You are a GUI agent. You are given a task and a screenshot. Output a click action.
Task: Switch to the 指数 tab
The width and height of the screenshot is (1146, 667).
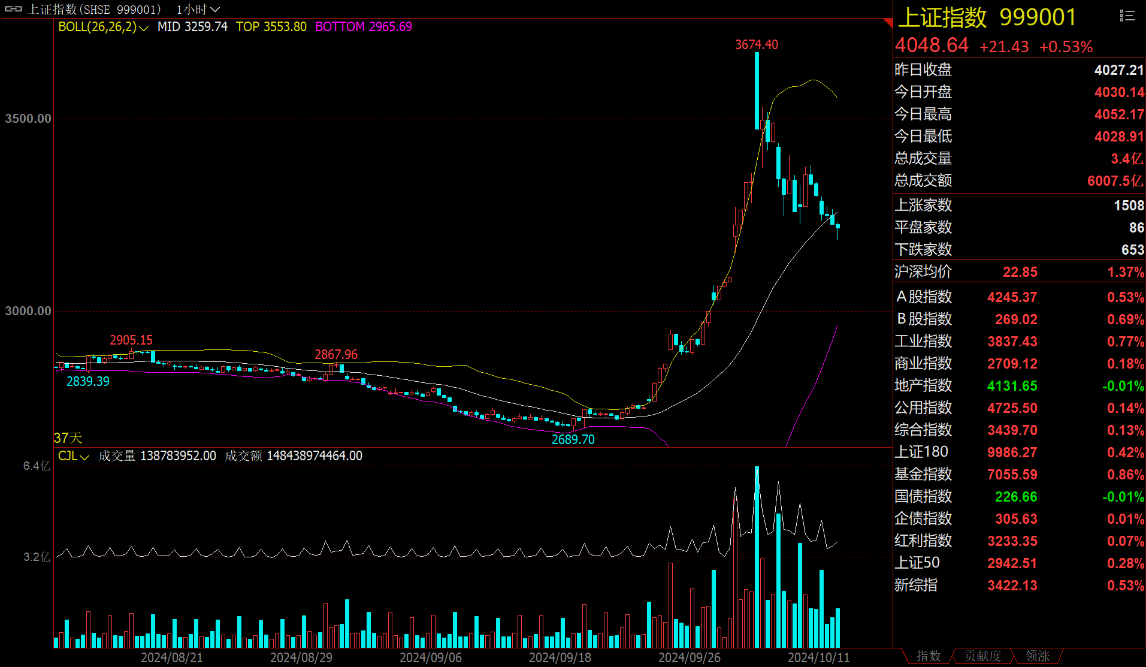click(928, 656)
